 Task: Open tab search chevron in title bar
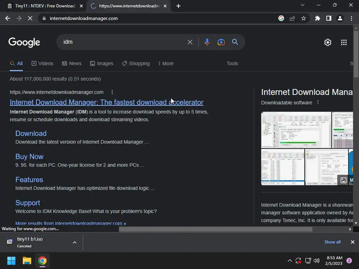[303, 5]
